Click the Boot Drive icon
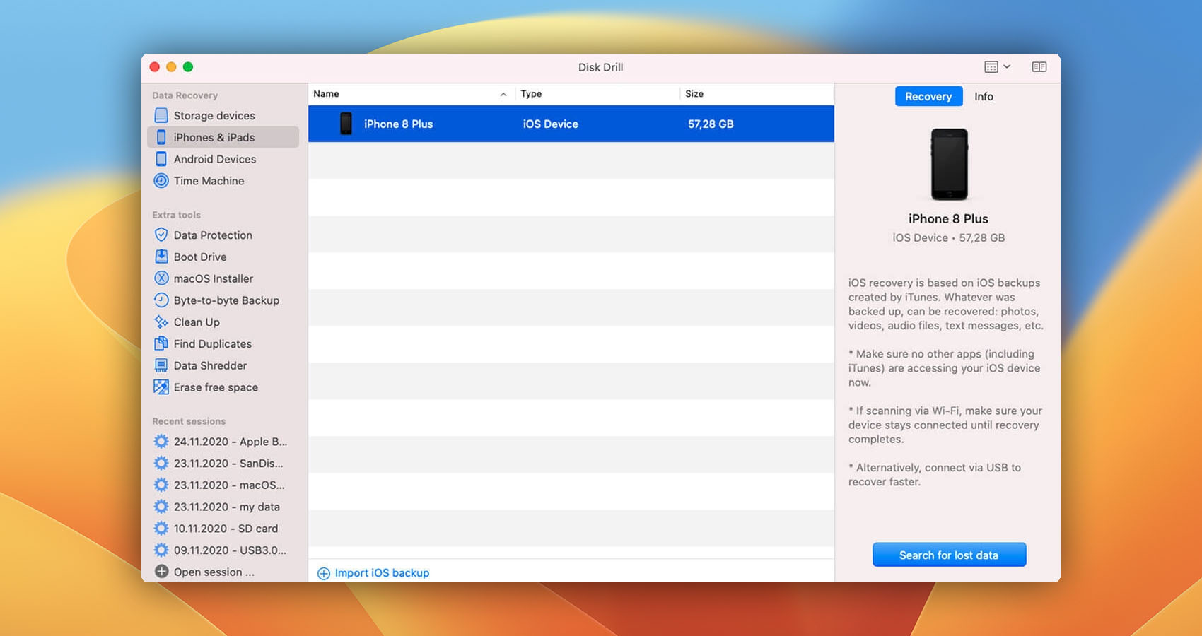1202x636 pixels. click(161, 257)
